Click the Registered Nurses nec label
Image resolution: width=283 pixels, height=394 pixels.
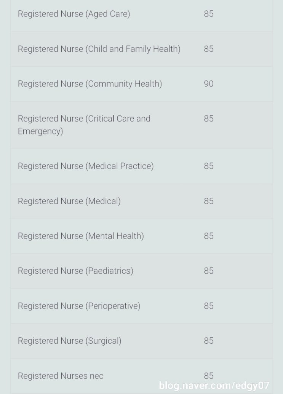click(x=61, y=376)
